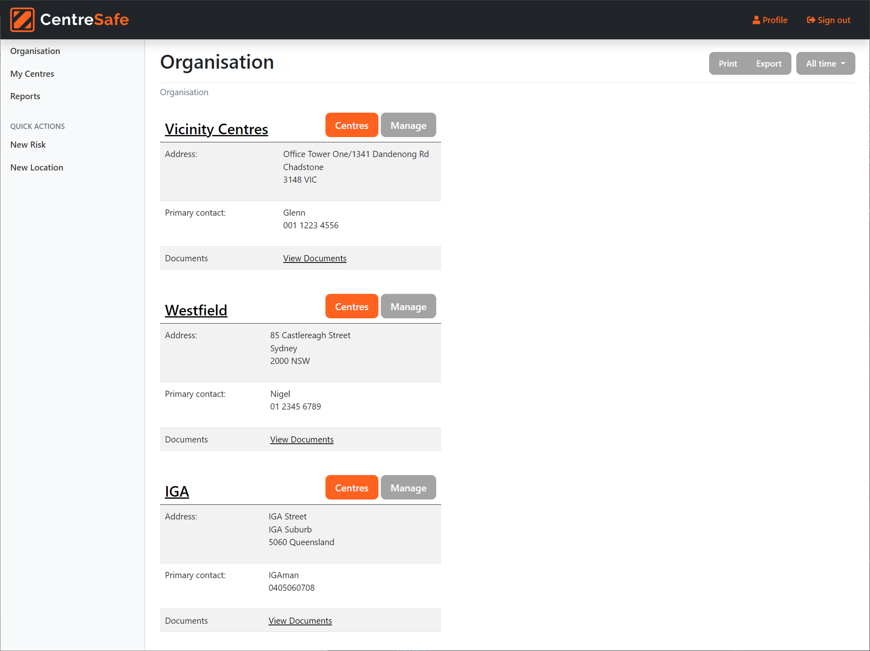
Task: Click the Print button
Action: click(728, 63)
